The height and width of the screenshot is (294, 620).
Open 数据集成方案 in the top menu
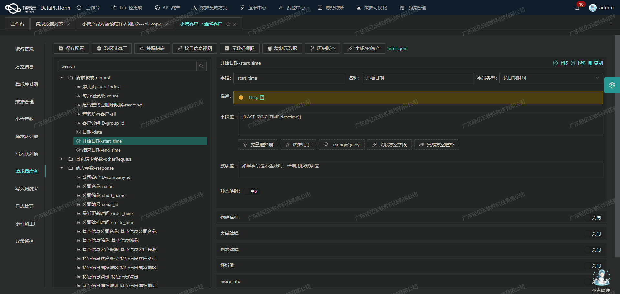(210, 8)
